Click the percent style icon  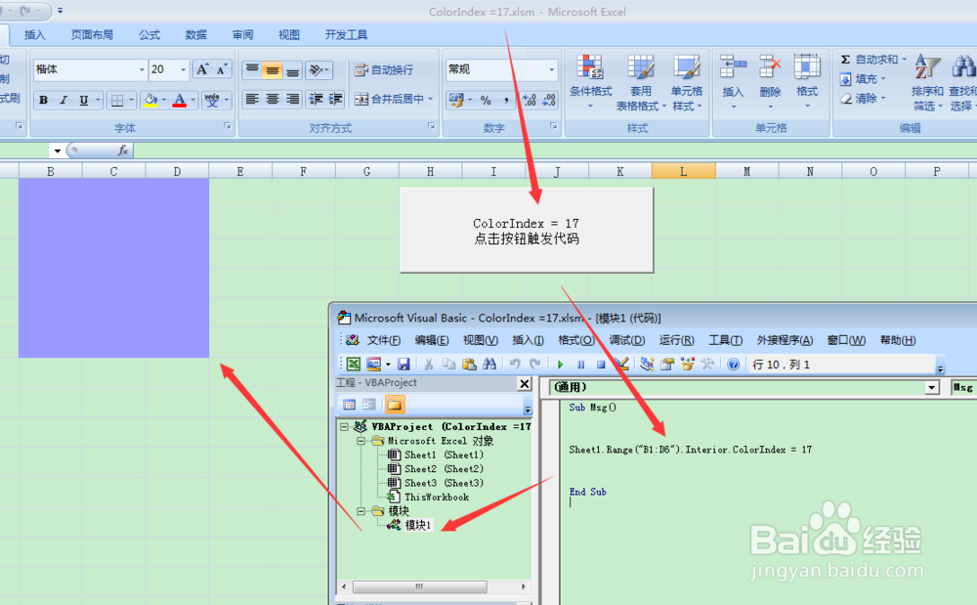point(486,100)
